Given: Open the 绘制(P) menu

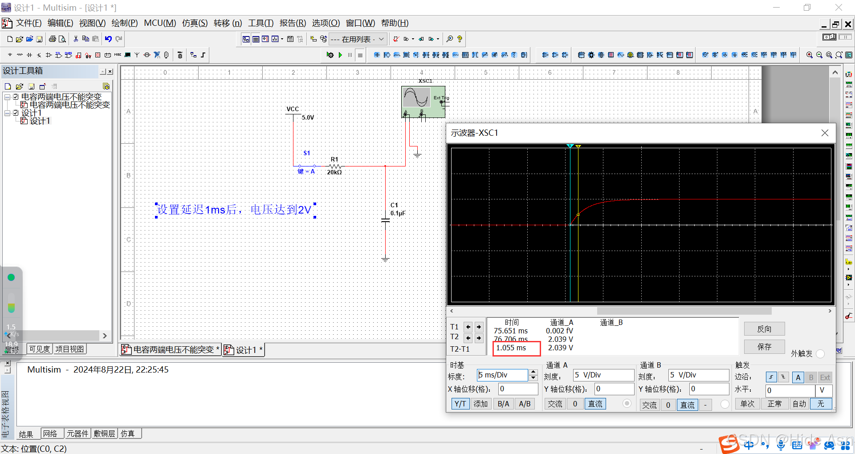Looking at the screenshot, I should point(124,23).
